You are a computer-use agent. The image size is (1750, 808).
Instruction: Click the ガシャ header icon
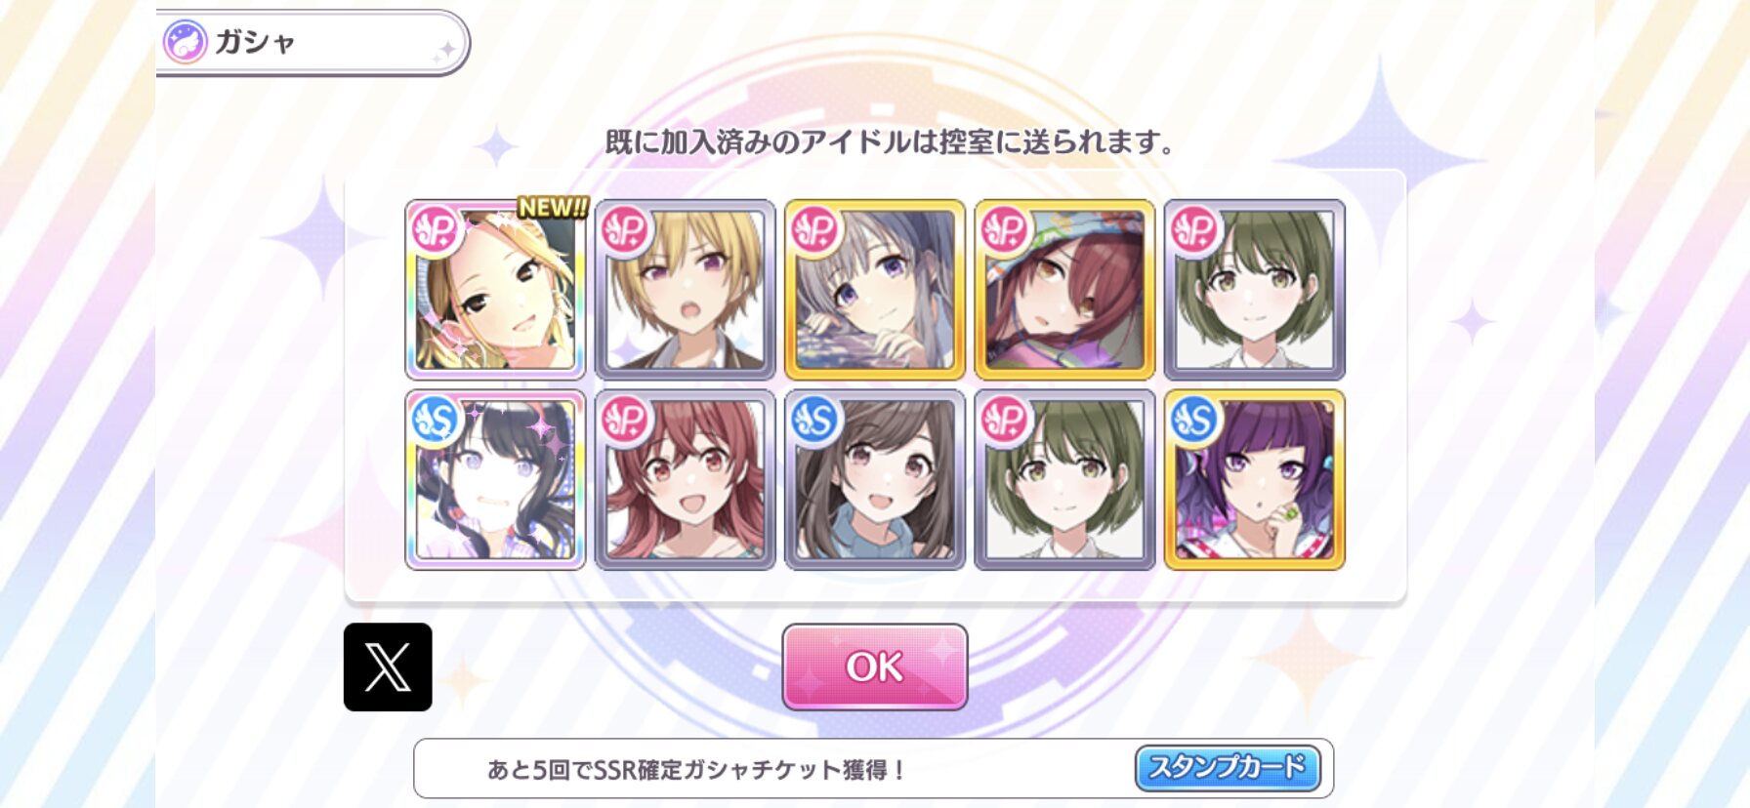coord(185,42)
